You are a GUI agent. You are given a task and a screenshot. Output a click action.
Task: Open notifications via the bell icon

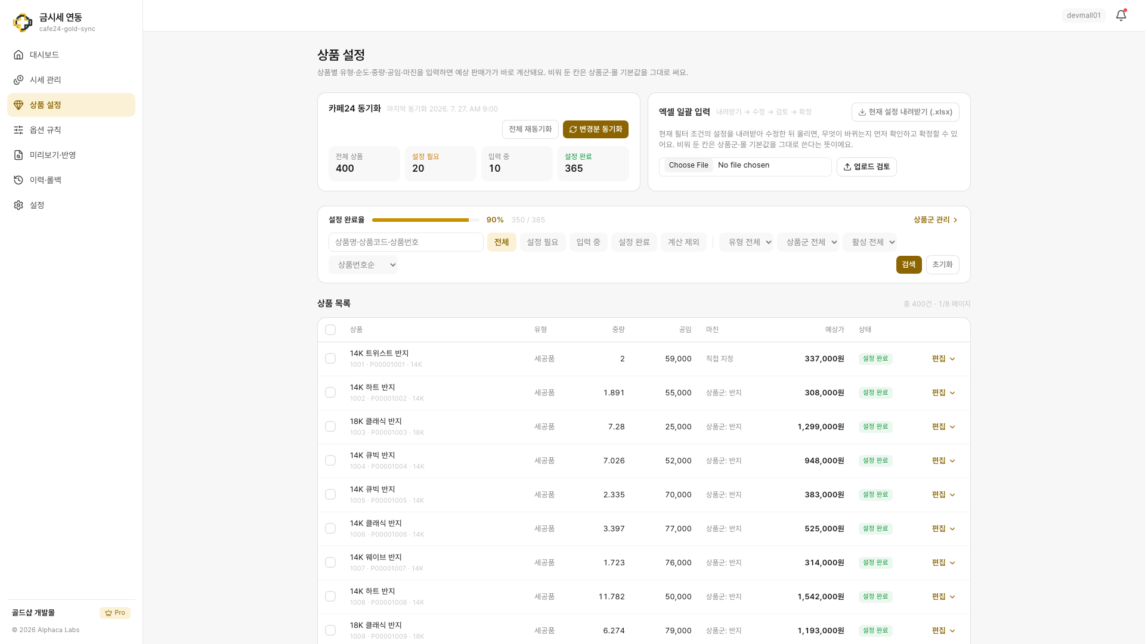(x=1121, y=16)
